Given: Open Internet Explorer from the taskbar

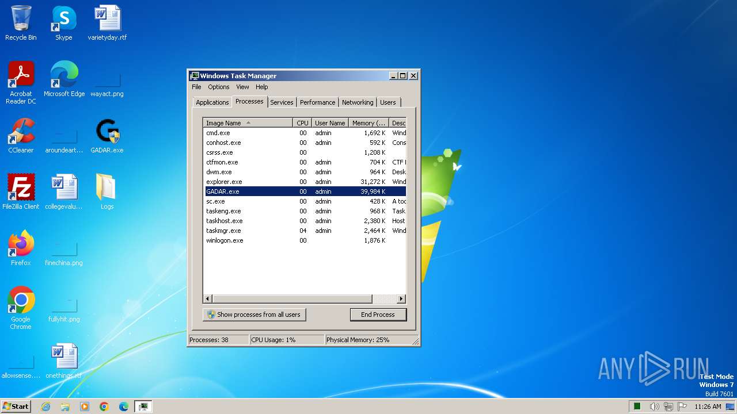Looking at the screenshot, I should [45, 407].
